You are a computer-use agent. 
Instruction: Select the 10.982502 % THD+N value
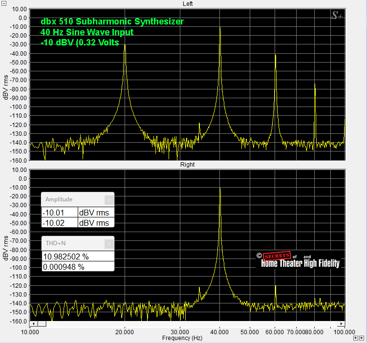point(78,257)
